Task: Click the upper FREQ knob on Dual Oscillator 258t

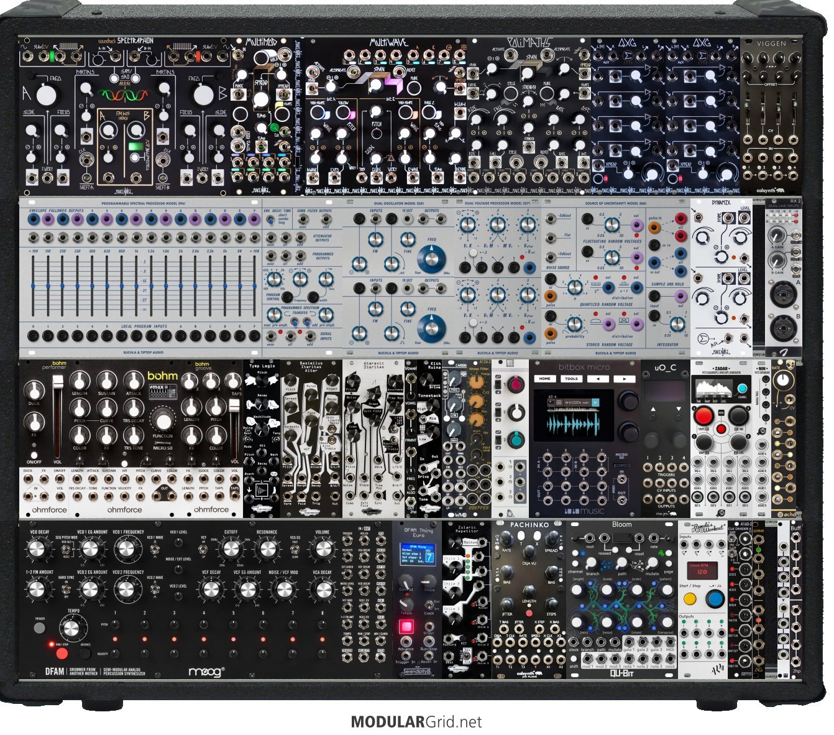Action: [x=432, y=258]
